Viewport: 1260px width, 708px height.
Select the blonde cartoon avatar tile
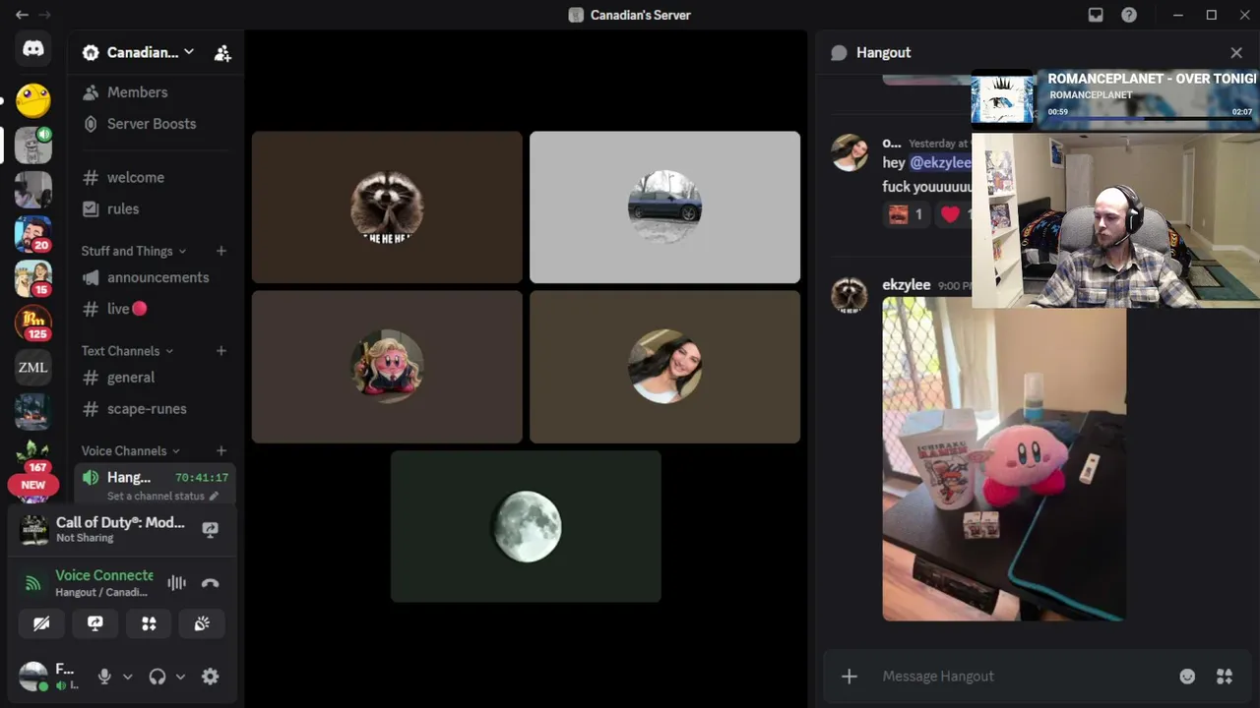coord(387,367)
